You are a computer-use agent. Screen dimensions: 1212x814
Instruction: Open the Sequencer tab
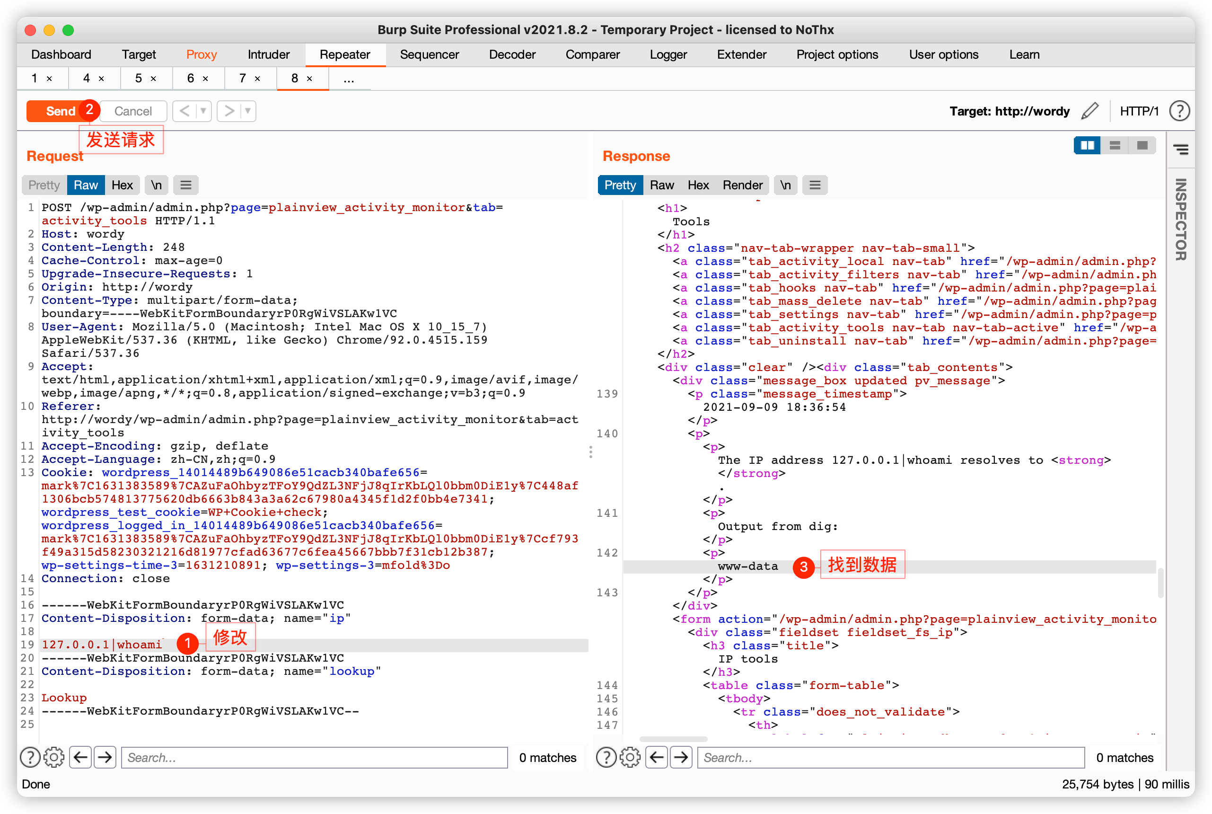[429, 54]
